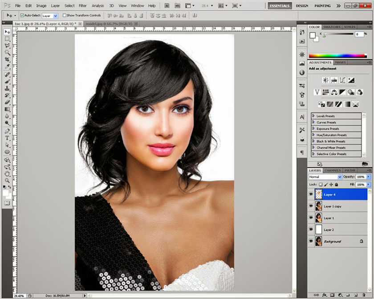Add a Levels adjustment
The width and height of the screenshot is (374, 299).
coord(334,80)
